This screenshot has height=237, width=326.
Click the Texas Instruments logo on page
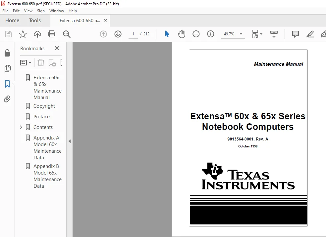248,177
